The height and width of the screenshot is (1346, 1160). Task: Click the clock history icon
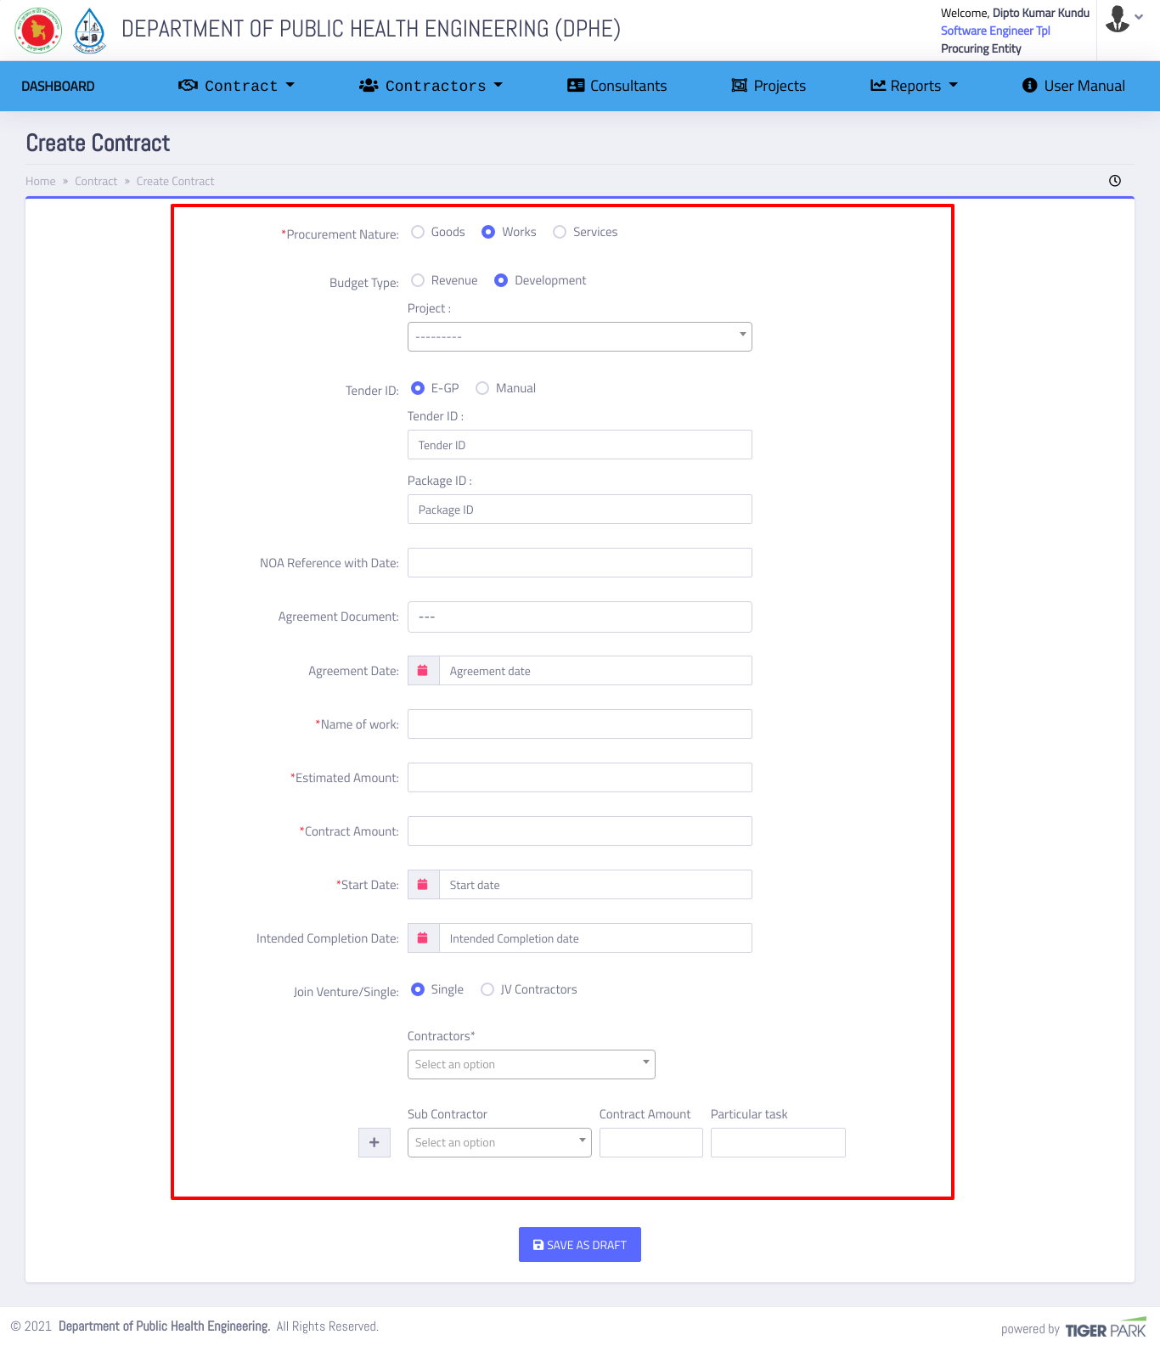1114,181
